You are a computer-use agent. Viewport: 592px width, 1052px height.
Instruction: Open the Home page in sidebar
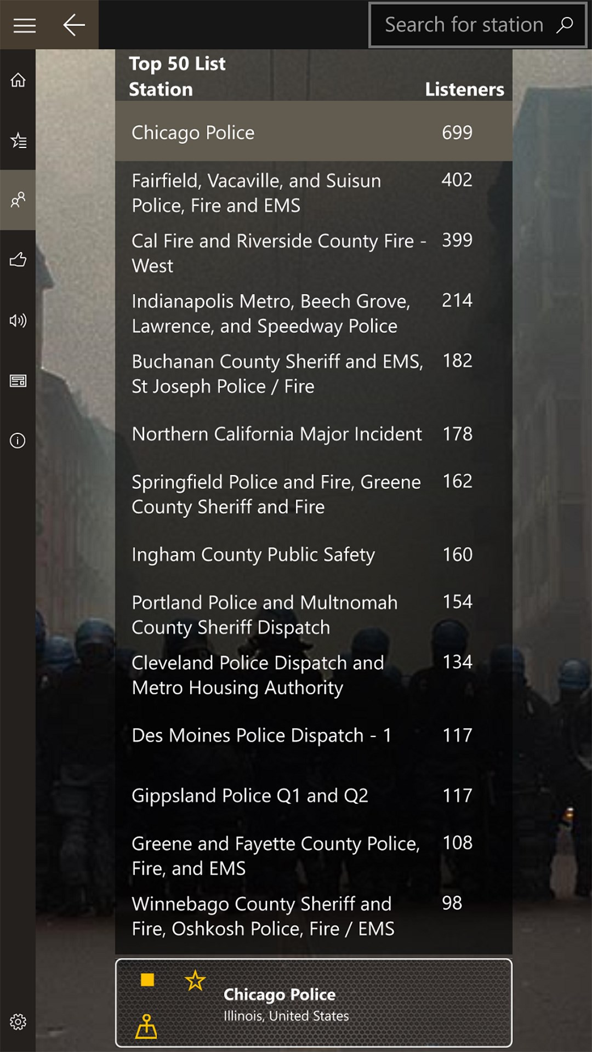point(18,80)
